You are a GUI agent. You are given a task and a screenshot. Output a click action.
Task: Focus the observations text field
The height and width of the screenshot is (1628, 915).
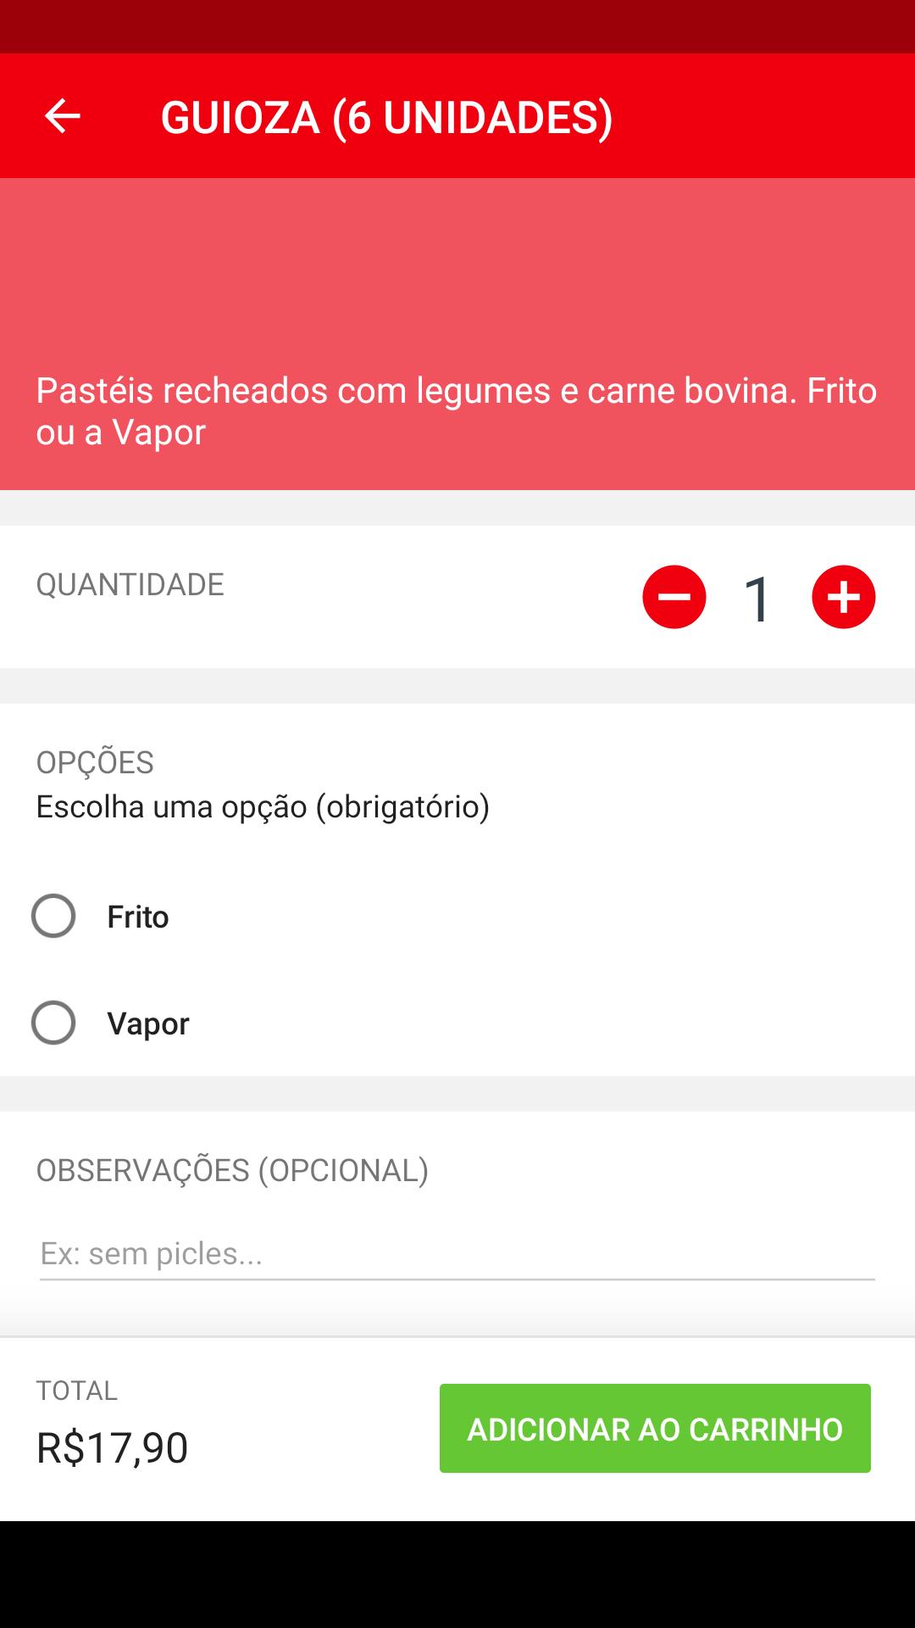pyautogui.click(x=457, y=1254)
